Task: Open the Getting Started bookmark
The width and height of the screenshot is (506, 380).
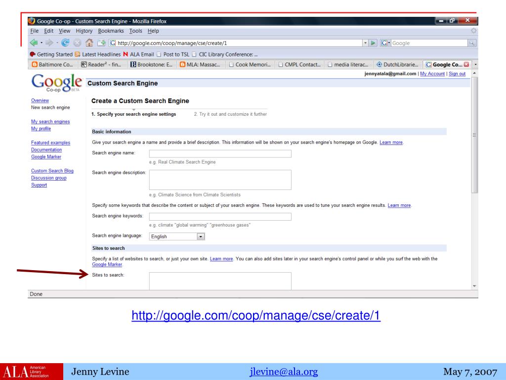Action: pyautogui.click(x=51, y=54)
